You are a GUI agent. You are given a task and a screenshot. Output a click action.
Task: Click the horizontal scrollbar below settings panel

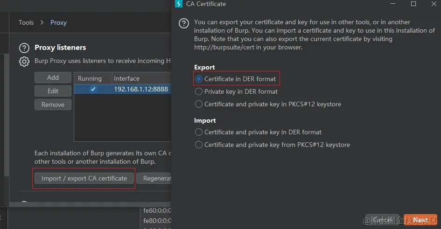[90, 204]
